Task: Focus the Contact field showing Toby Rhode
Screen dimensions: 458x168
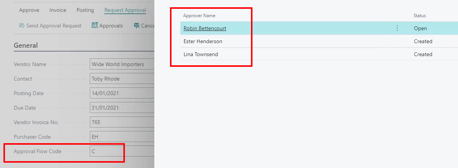Action: click(x=122, y=79)
